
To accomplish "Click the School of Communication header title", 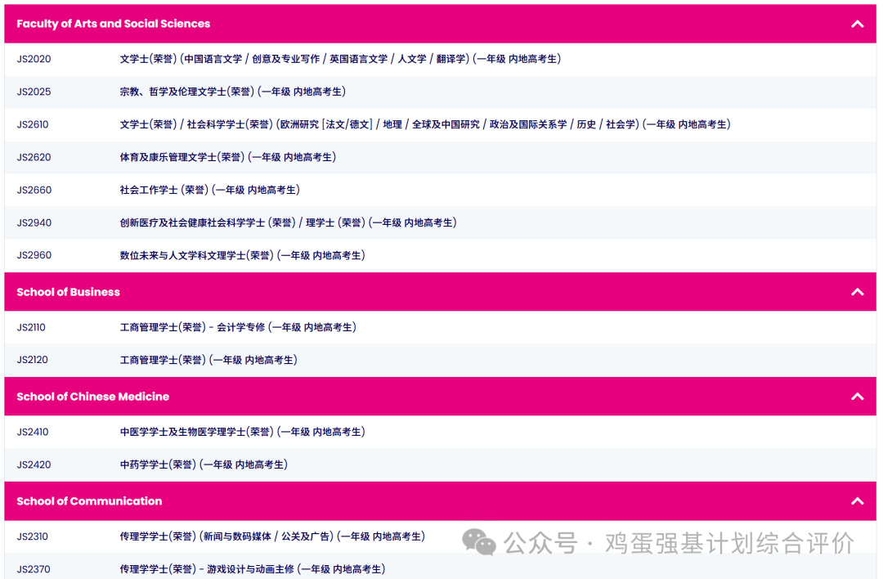I will click(x=89, y=501).
